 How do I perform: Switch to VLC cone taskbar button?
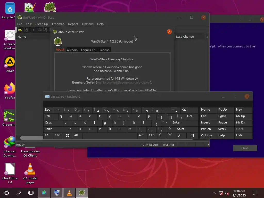69,193
